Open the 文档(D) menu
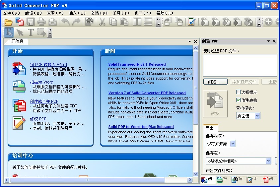The image size is (280, 187). click(x=99, y=13)
